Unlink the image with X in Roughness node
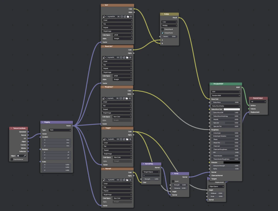 tap(130, 98)
